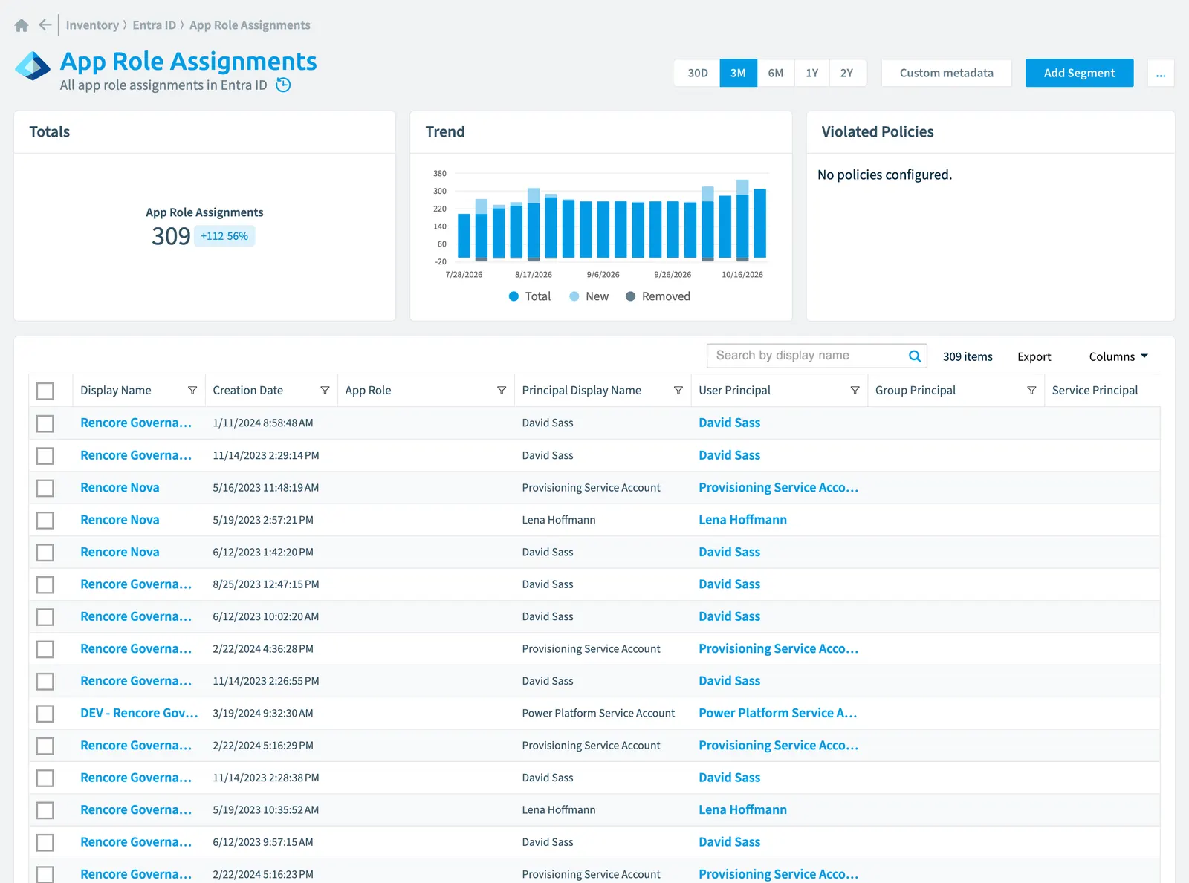Click the +112 56% change badge
The height and width of the screenshot is (883, 1189).
[224, 236]
